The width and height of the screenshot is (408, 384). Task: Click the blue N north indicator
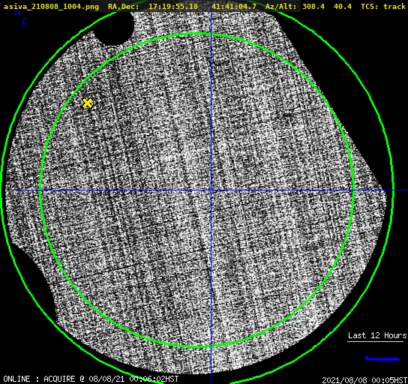pyautogui.click(x=17, y=12)
